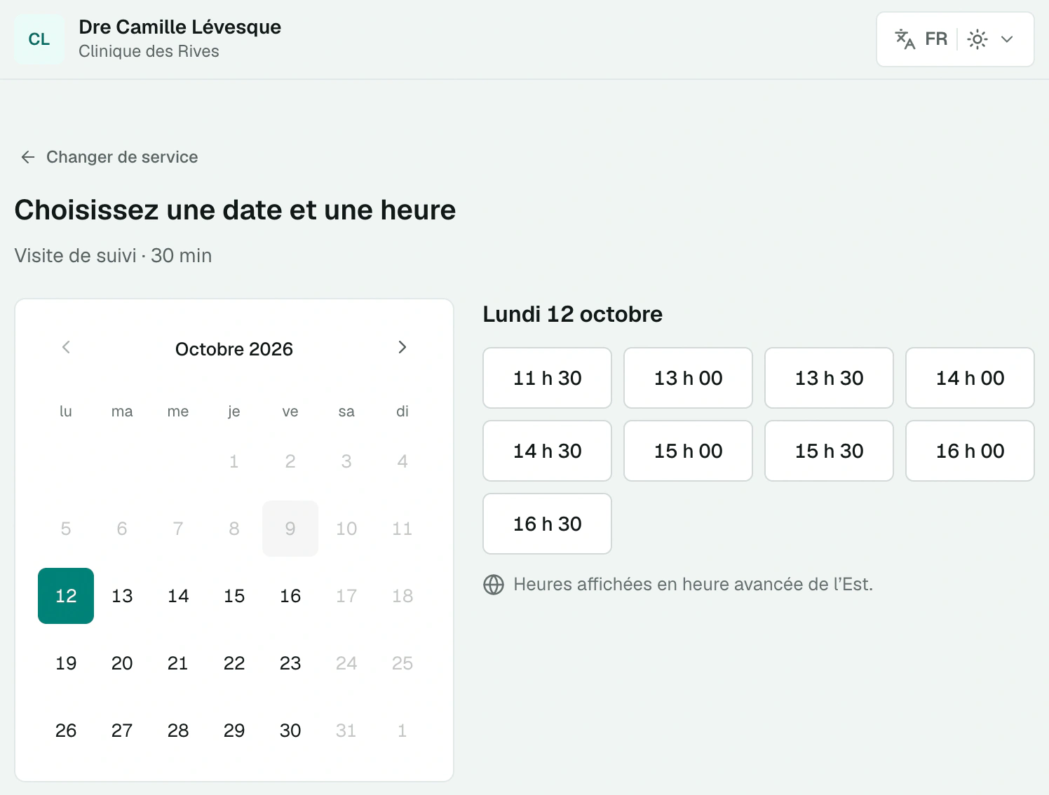This screenshot has width=1049, height=795.
Task: Choose October 21 in the calendar
Action: (x=178, y=663)
